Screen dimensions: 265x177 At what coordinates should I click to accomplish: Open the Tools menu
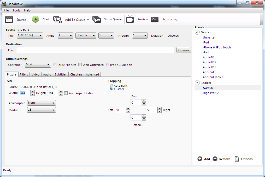point(16,10)
